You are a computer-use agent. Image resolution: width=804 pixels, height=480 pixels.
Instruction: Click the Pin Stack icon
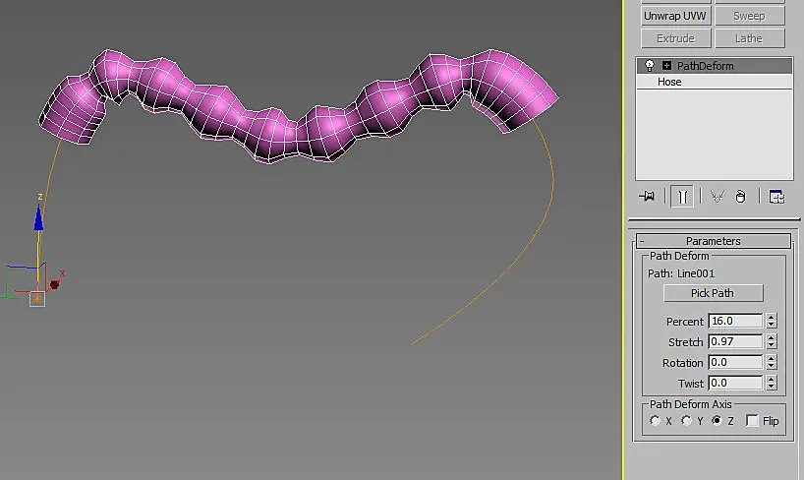pyautogui.click(x=647, y=196)
